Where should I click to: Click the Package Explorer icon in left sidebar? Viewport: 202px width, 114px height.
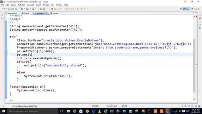coord(2,18)
